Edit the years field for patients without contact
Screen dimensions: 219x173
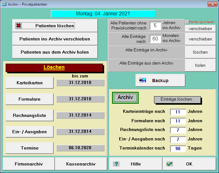point(155,26)
